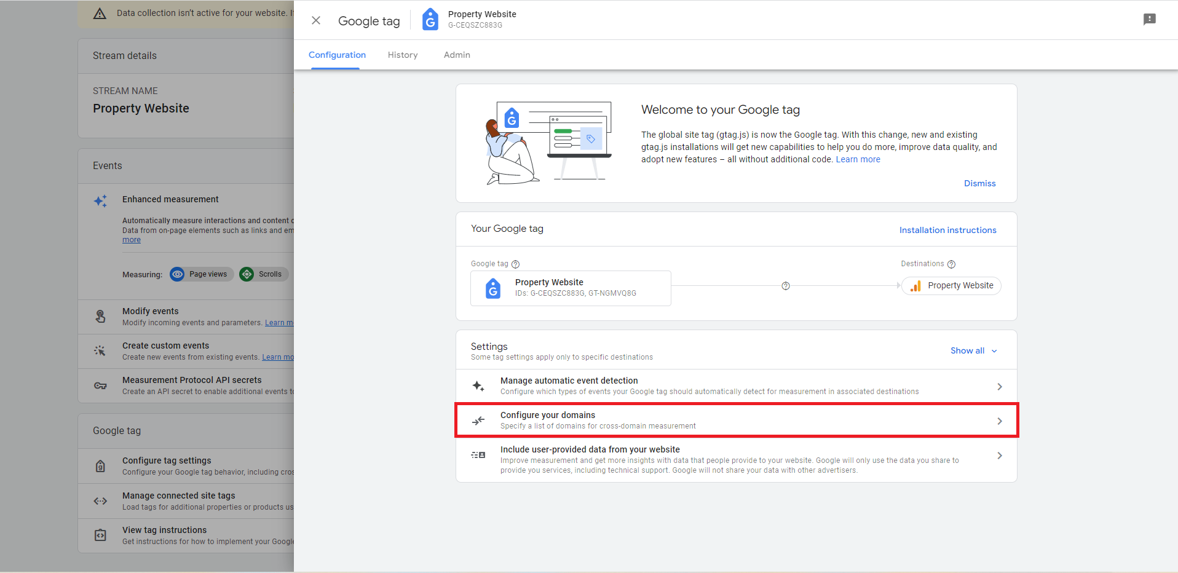The width and height of the screenshot is (1178, 573).
Task: Expand chevron for Configure your domains
Action: click(x=1000, y=421)
